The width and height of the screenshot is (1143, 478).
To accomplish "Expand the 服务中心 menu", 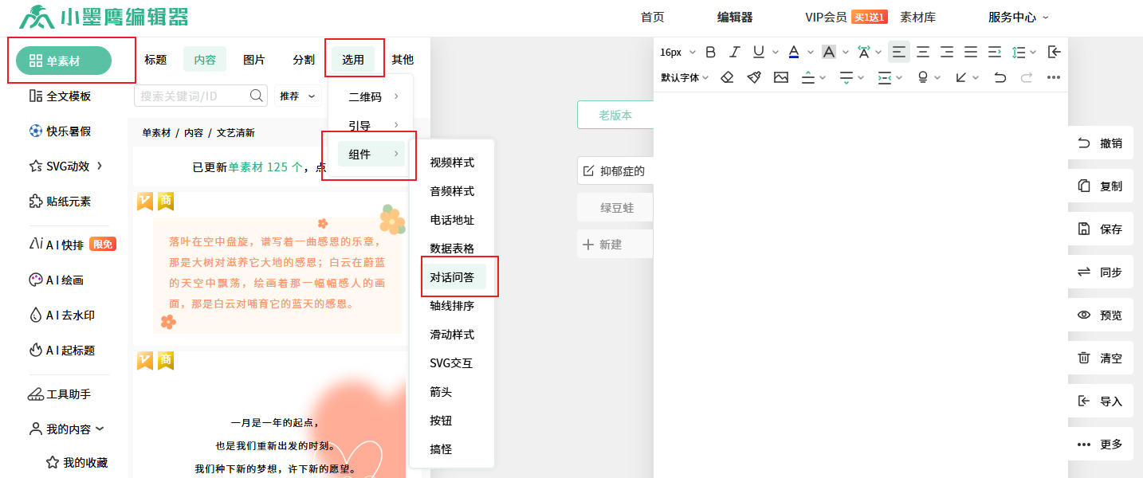I will 1019,17.
